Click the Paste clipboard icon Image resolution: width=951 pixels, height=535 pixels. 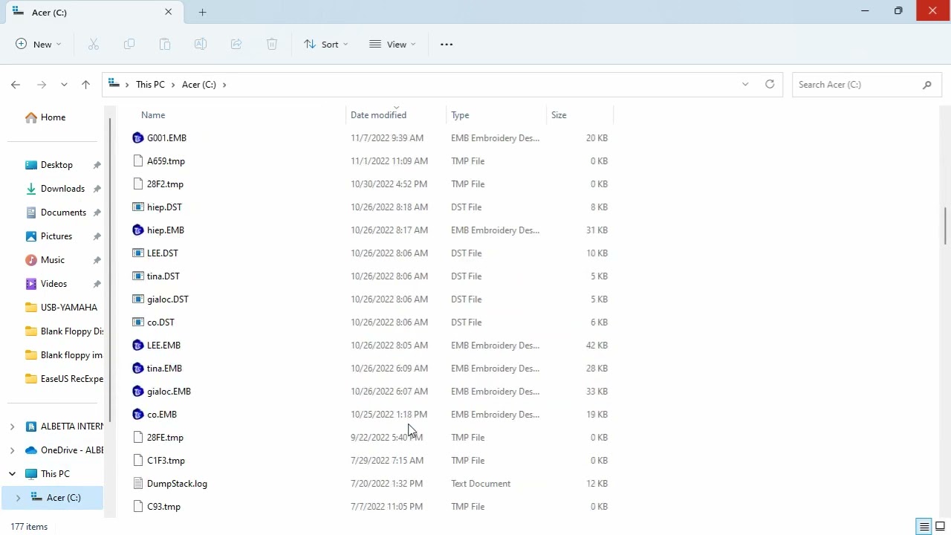[165, 45]
